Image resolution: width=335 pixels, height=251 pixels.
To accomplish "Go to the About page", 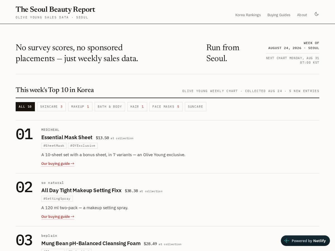I will click(x=302, y=15).
